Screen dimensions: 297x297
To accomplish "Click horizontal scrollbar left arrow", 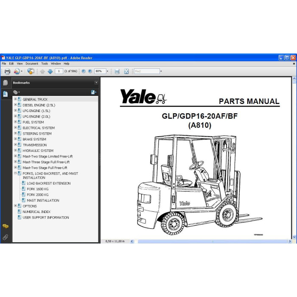I will (132, 241).
